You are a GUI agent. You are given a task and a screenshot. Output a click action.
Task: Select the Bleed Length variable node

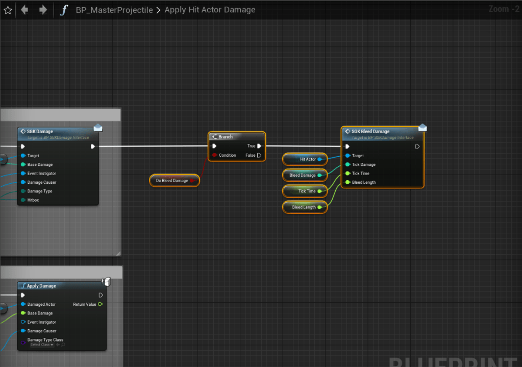coord(304,207)
